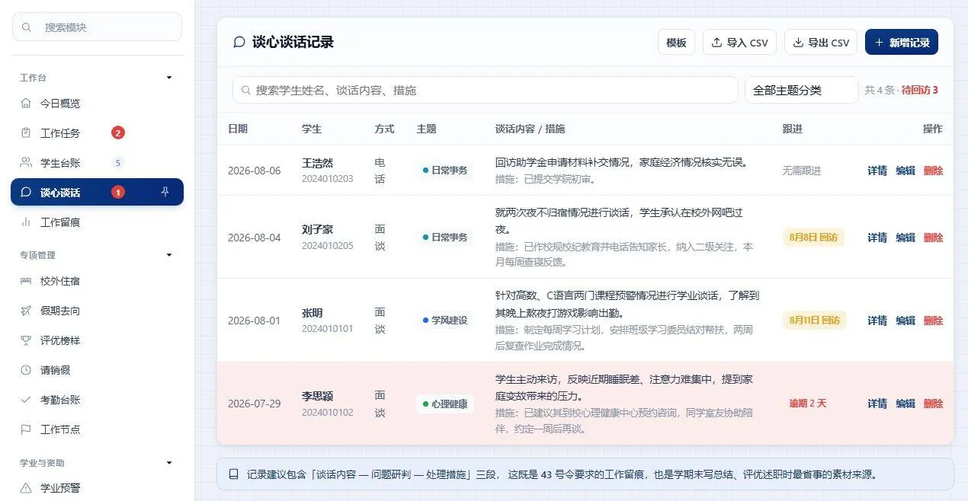Click the 日期 column header
968x501 pixels.
click(x=238, y=129)
